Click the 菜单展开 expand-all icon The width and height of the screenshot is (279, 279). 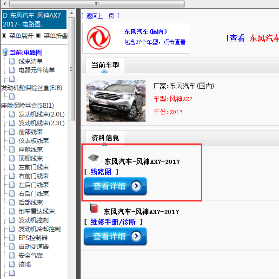tap(4, 36)
